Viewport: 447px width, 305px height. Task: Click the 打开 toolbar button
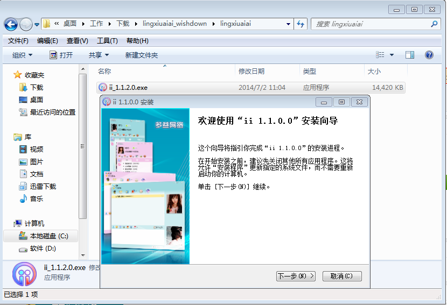[61, 55]
